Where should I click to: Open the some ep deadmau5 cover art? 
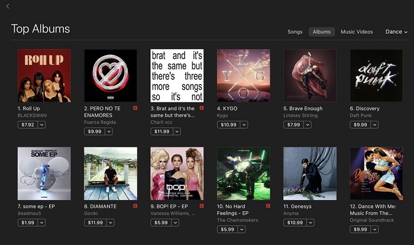click(44, 173)
